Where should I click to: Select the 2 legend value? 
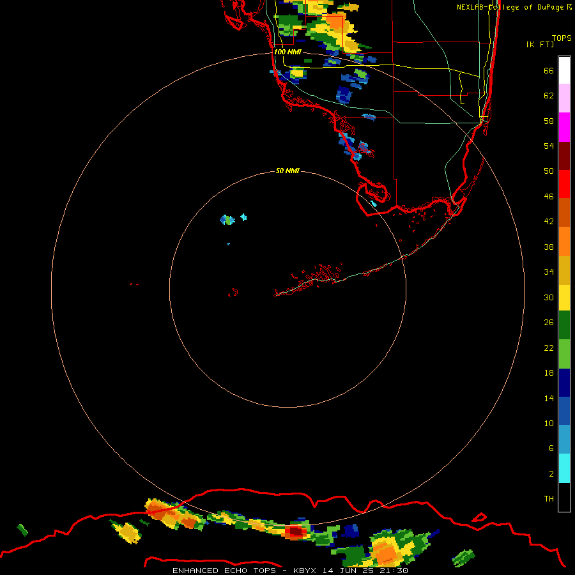tap(551, 474)
